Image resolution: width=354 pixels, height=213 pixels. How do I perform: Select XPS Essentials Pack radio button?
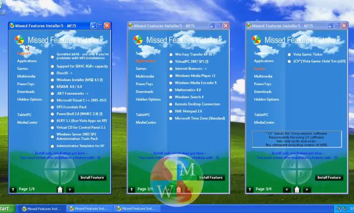(52, 107)
